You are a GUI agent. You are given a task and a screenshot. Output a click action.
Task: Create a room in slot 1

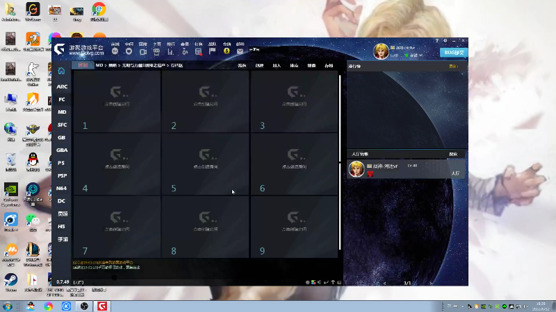117,101
